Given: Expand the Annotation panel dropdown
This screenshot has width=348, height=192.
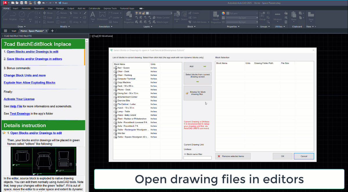Looking at the screenshot, I should click(106, 27).
